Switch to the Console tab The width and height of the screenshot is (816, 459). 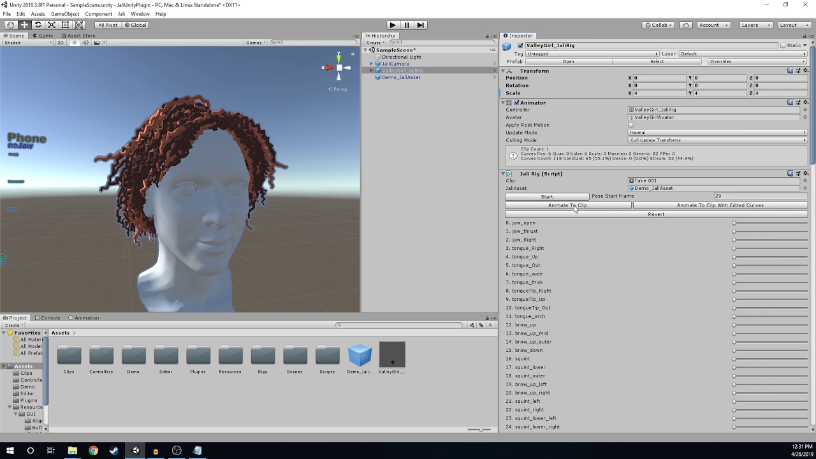pos(48,318)
